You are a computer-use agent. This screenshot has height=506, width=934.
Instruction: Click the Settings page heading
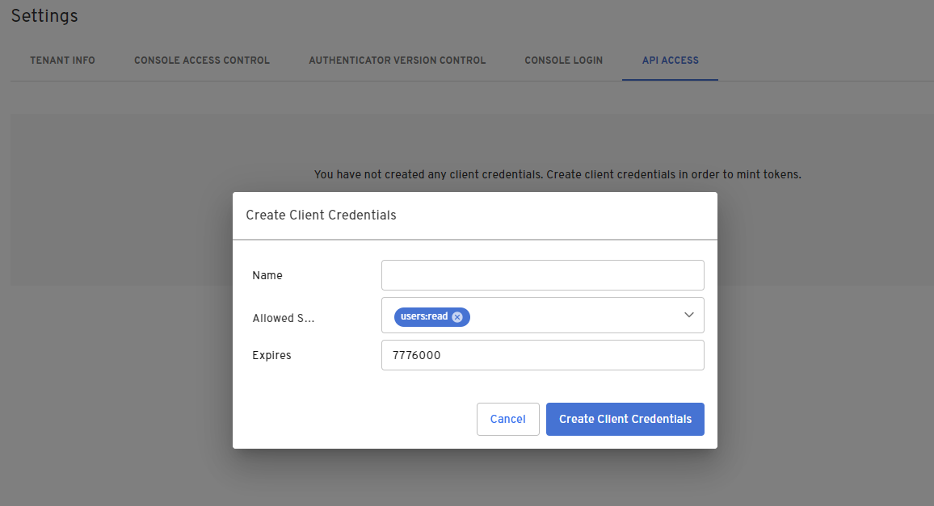click(x=44, y=15)
